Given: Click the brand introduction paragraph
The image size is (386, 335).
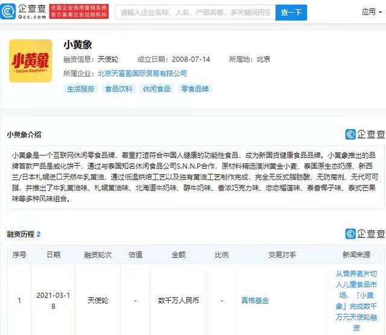Looking at the screenshot, I should pyautogui.click(x=194, y=177).
